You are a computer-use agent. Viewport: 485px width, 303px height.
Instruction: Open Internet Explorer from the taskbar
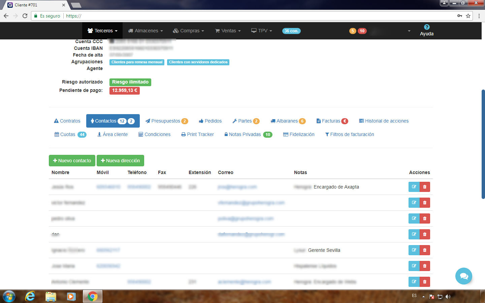pyautogui.click(x=30, y=296)
